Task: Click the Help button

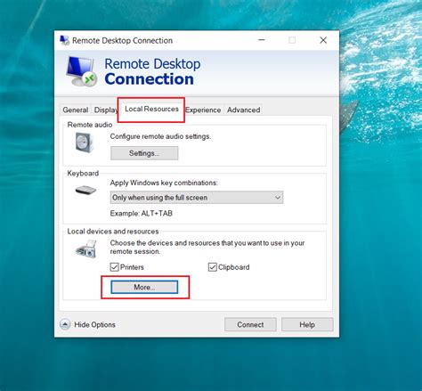Action: pyautogui.click(x=307, y=324)
